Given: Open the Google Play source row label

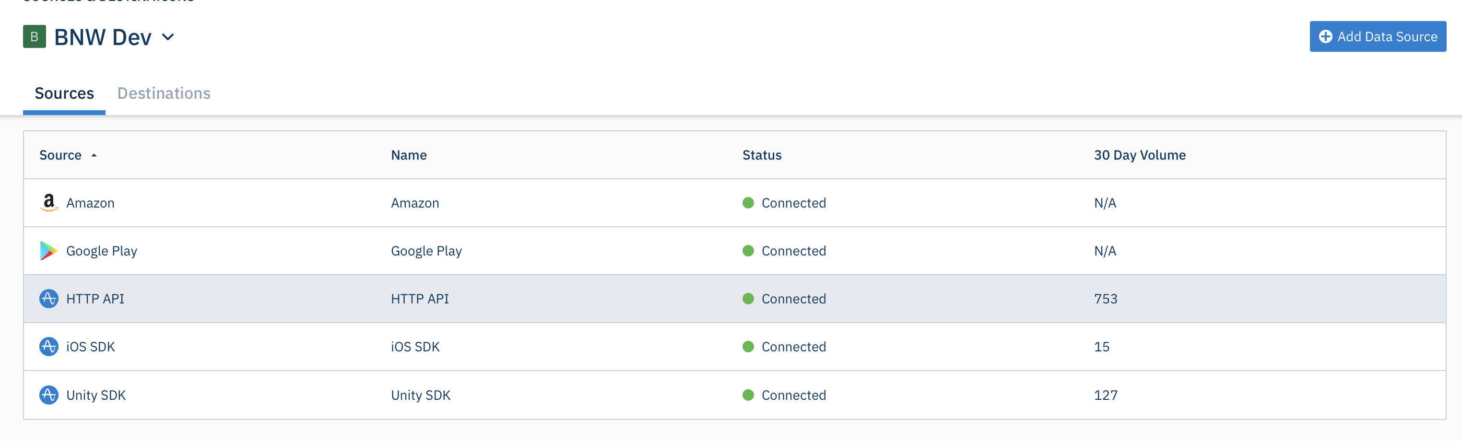Looking at the screenshot, I should (x=102, y=251).
